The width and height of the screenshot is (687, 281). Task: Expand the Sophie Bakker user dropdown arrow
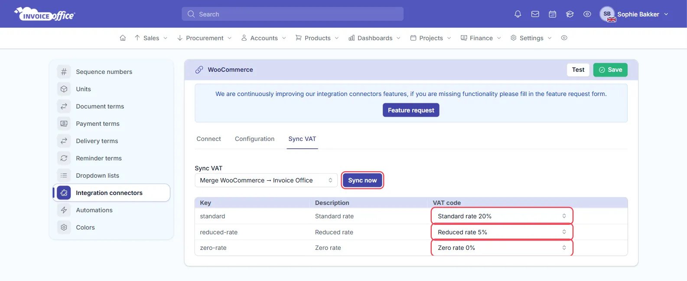(666, 14)
